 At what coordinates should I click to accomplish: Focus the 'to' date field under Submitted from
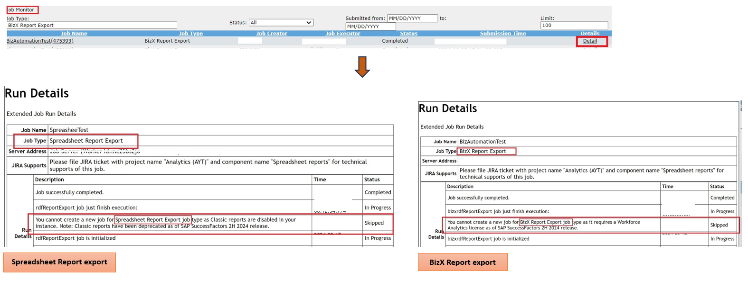tap(370, 26)
